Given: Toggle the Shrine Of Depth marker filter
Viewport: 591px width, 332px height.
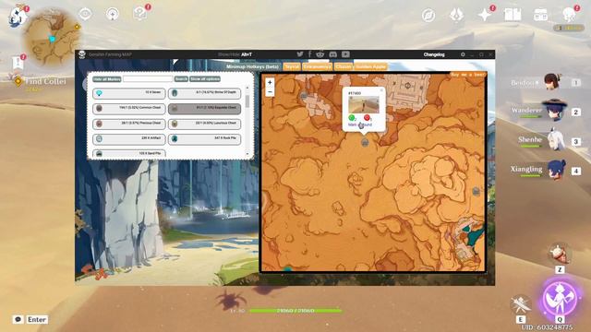Looking at the screenshot, I should point(204,93).
